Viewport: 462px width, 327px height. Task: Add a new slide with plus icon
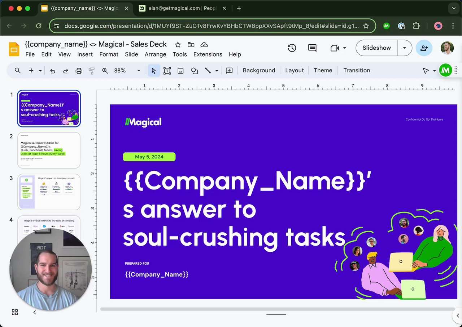coord(31,71)
